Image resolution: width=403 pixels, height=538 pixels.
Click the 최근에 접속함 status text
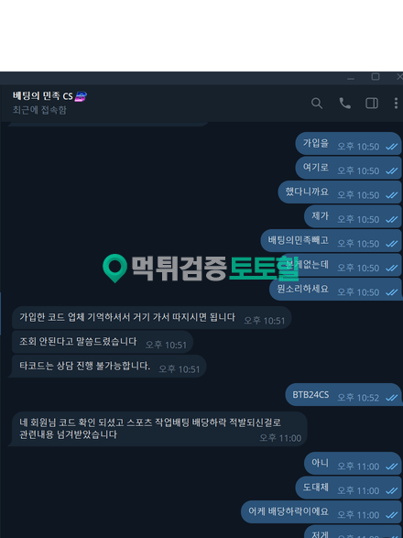point(39,110)
